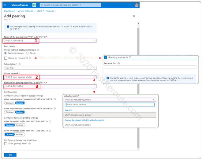This screenshot has height=160, width=202.
Task: Open the Subscription Free Trial dropdown
Action: pyautogui.click(x=50, y=68)
